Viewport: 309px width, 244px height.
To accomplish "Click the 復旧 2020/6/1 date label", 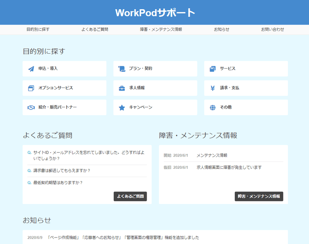I will click(176, 168).
